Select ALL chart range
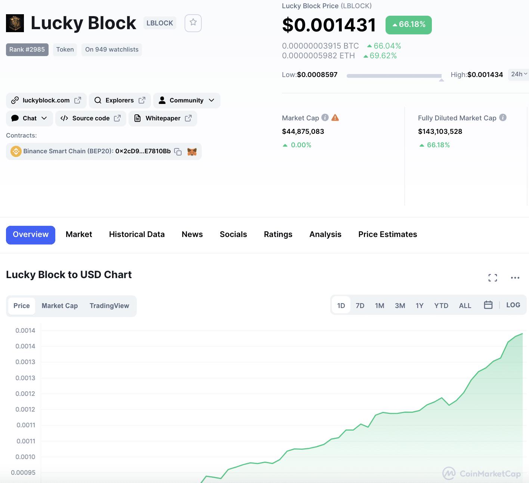The image size is (529, 483). pyautogui.click(x=465, y=305)
